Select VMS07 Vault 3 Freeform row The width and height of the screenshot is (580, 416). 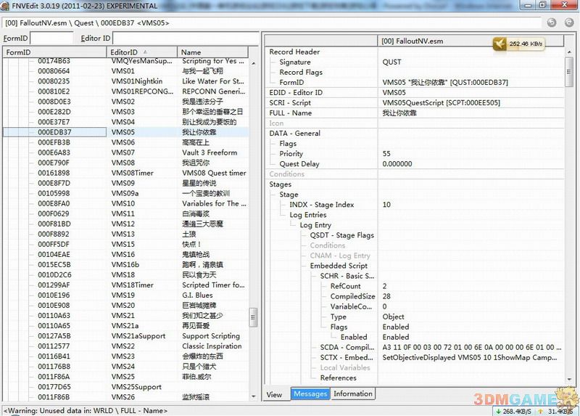[x=125, y=152]
